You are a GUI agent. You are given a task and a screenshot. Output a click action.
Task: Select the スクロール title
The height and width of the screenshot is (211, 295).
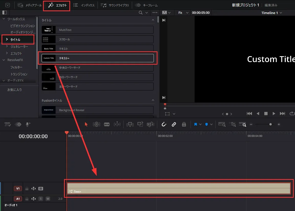click(x=98, y=39)
